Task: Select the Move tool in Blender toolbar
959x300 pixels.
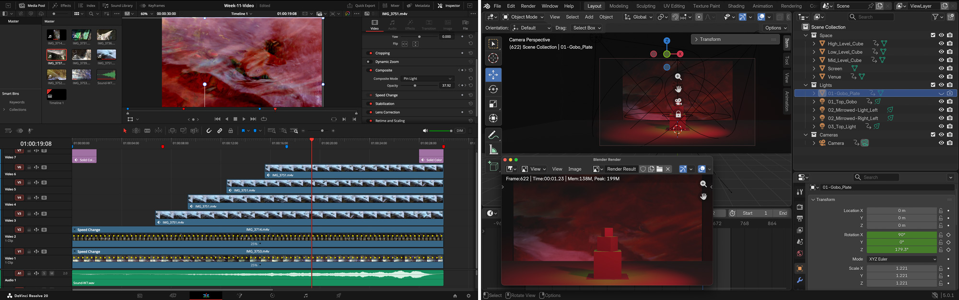Action: tap(493, 75)
